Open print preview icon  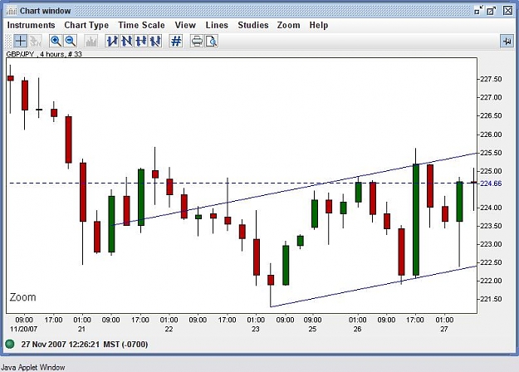tap(212, 41)
